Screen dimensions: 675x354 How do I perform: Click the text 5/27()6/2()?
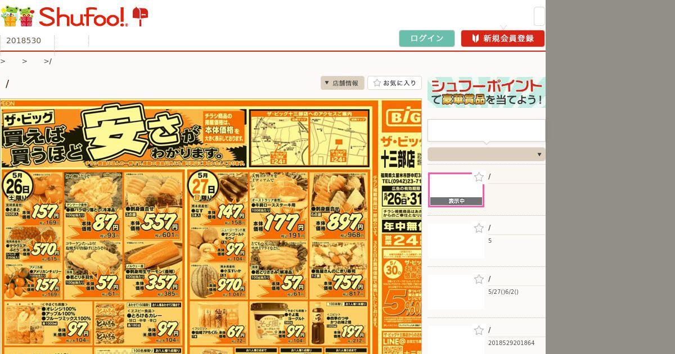pyautogui.click(x=503, y=292)
